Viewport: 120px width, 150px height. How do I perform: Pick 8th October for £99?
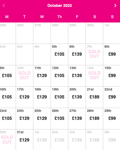[x=112, y=54]
